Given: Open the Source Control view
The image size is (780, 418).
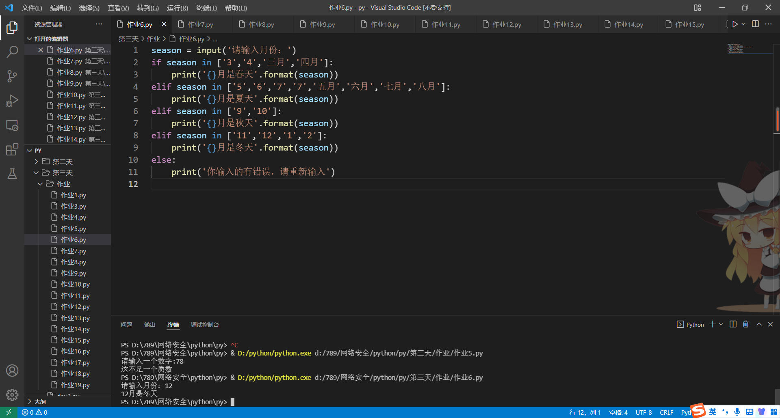Looking at the screenshot, I should click(12, 76).
